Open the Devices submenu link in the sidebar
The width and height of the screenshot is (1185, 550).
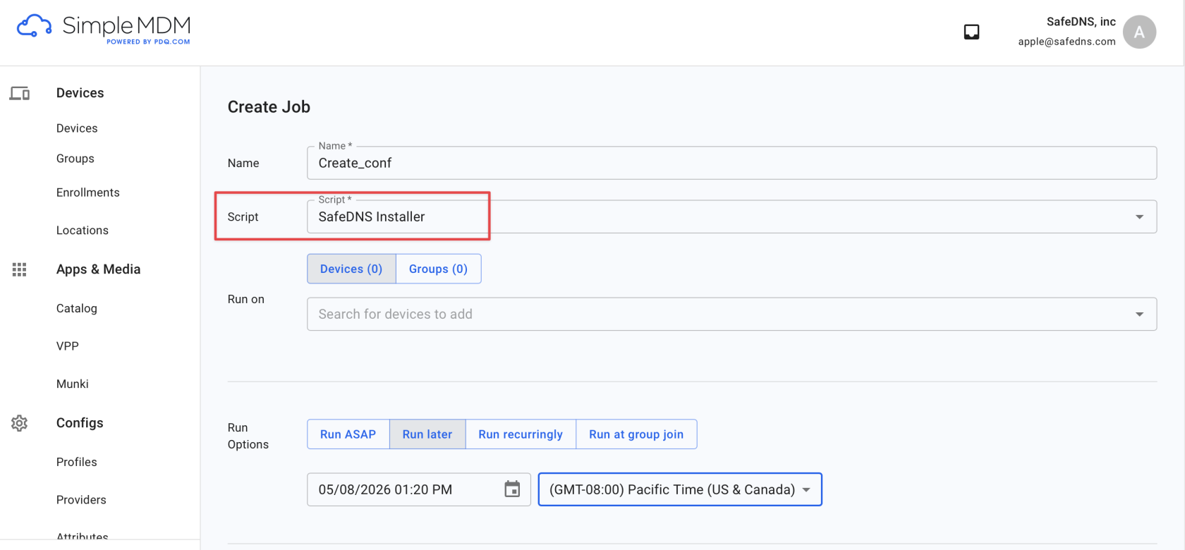click(x=77, y=128)
